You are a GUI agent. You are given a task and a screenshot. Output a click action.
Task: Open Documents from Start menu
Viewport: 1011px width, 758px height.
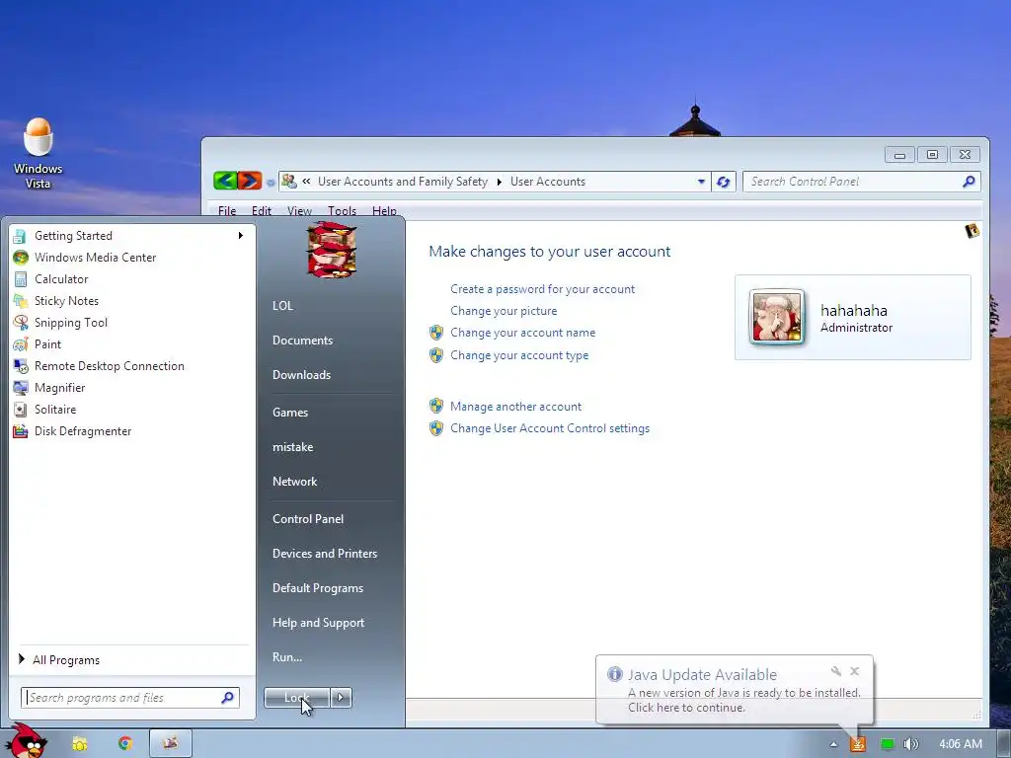coord(302,341)
